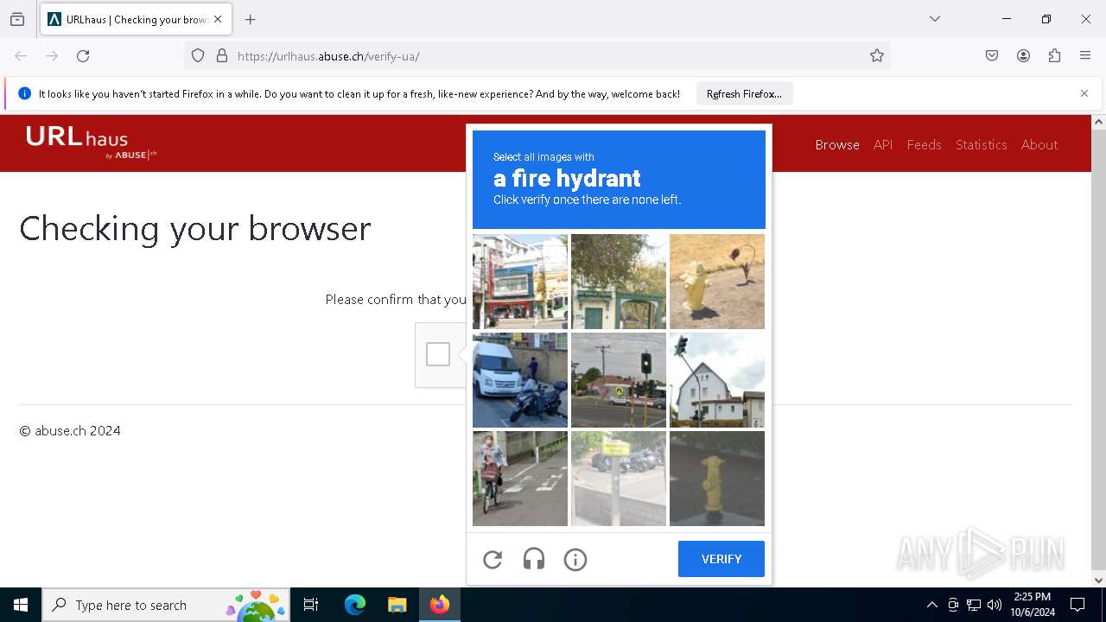Click the taskbar search box

(166, 605)
